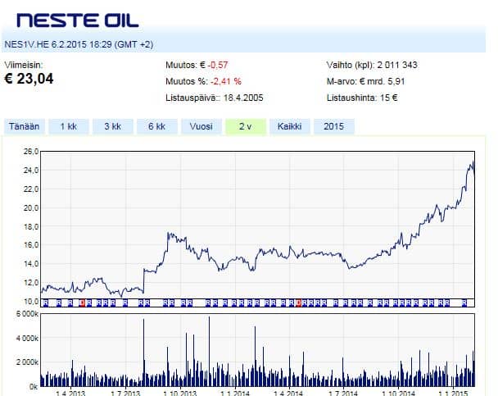Switch to the 2015 tab
498x396 pixels.
333,126
